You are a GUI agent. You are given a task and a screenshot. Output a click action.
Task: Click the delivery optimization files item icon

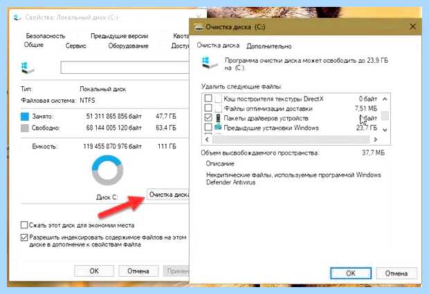click(x=218, y=108)
